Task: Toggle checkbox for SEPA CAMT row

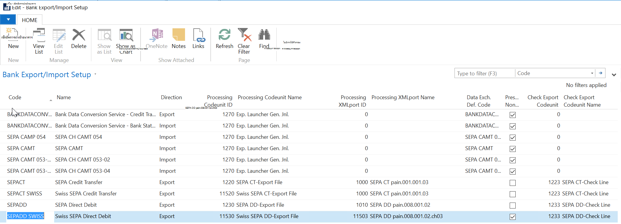Action: tap(513, 149)
